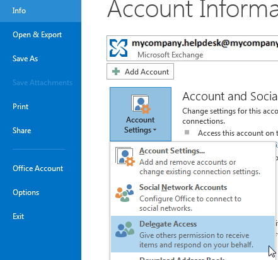The image size is (278, 260).
Task: Exit Outlook from sidebar
Action: click(18, 216)
